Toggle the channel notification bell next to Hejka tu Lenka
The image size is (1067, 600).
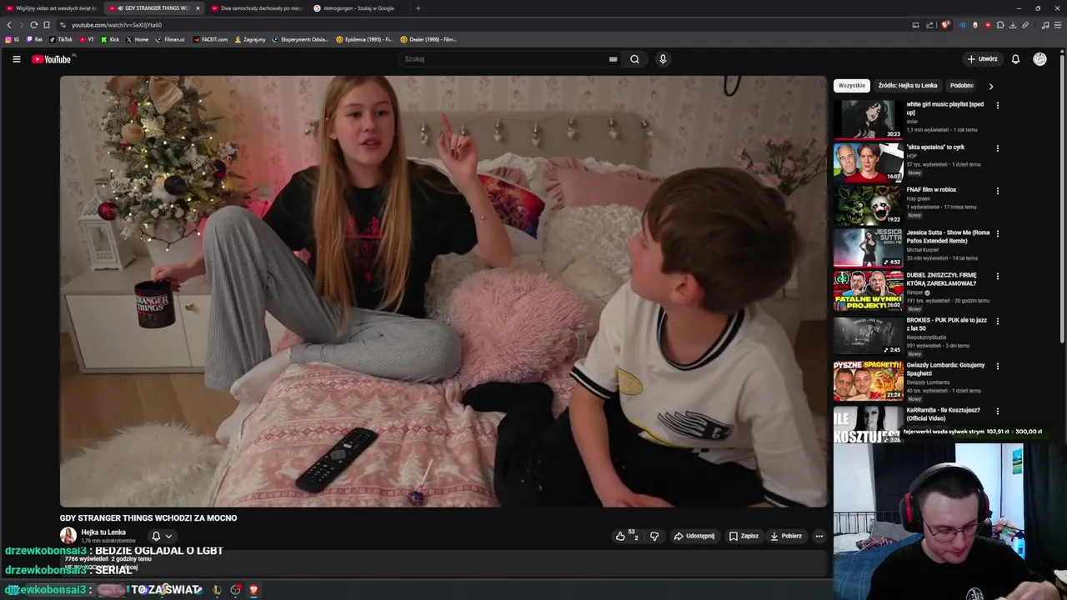point(156,536)
